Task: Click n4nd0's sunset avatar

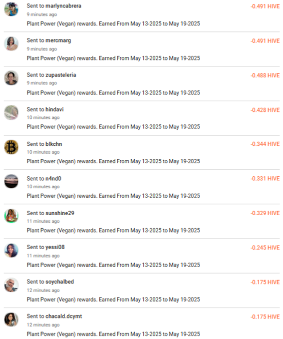Action: click(x=11, y=181)
